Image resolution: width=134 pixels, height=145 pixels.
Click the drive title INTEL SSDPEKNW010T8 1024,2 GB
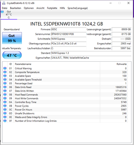click(67, 24)
